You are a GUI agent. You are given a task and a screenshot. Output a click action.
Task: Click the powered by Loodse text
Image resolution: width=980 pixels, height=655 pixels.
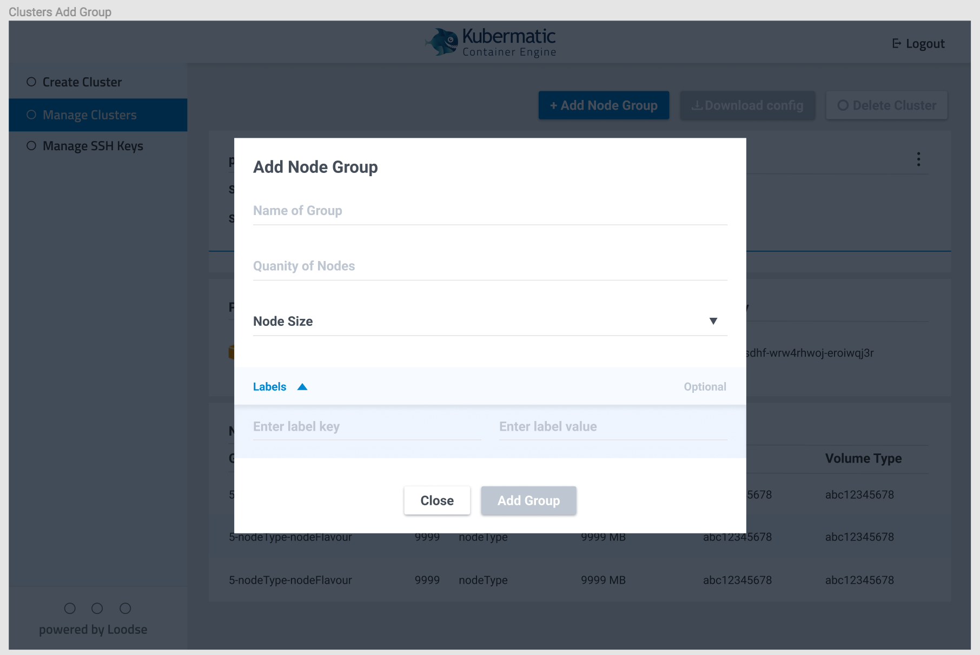click(x=93, y=630)
